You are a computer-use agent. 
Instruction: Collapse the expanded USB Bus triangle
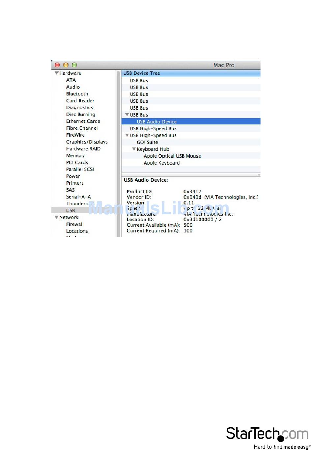coord(127,115)
